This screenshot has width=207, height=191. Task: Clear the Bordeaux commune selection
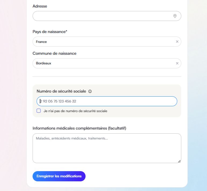pos(177,63)
